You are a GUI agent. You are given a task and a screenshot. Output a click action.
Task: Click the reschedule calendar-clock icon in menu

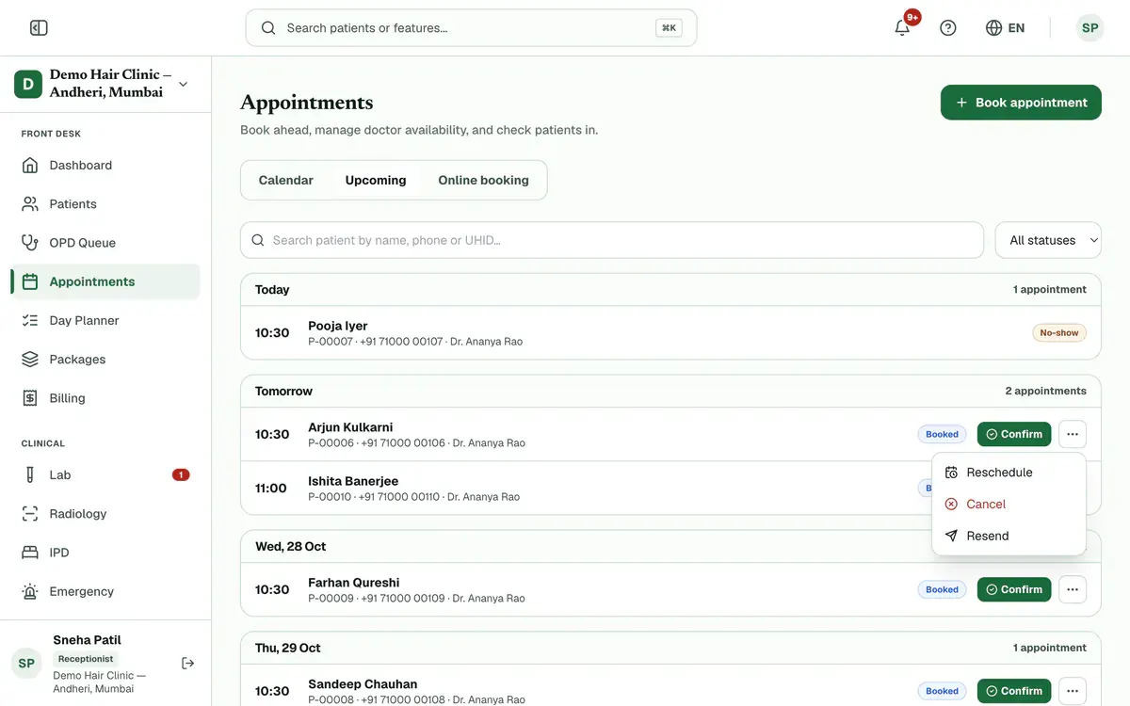pos(951,473)
